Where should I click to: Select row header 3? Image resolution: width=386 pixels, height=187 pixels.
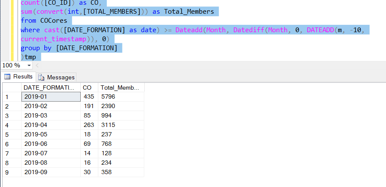point(12,116)
